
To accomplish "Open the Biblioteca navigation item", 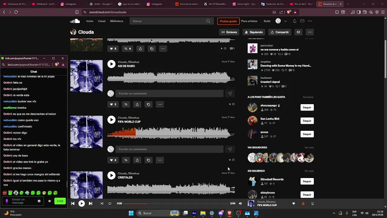I will (117, 21).
